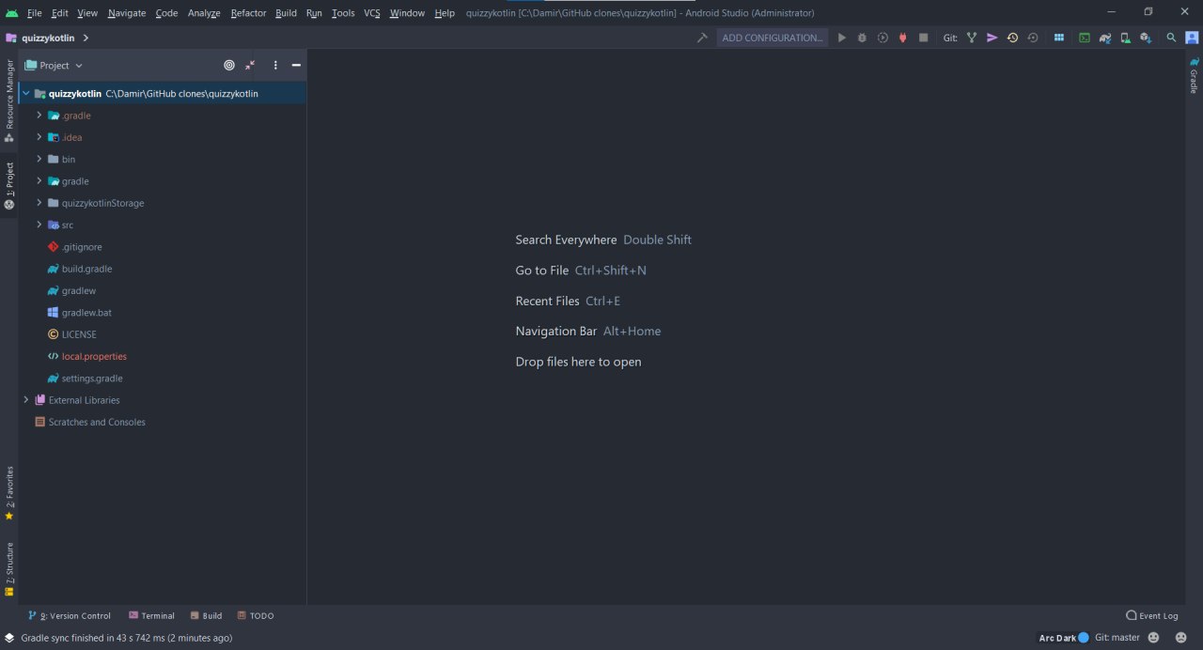
Task: Open the Resource Manager side tab
Action: pyautogui.click(x=9, y=100)
